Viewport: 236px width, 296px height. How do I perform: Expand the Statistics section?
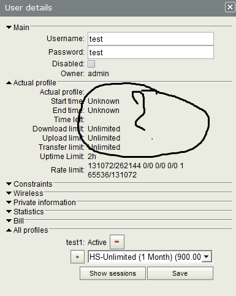tap(9, 211)
